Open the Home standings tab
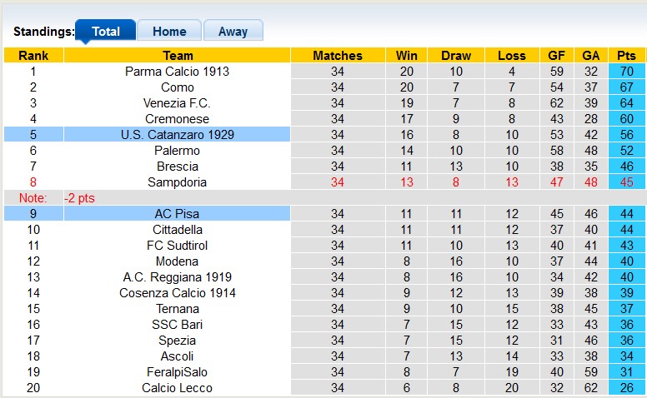This screenshot has width=647, height=398. (x=169, y=32)
